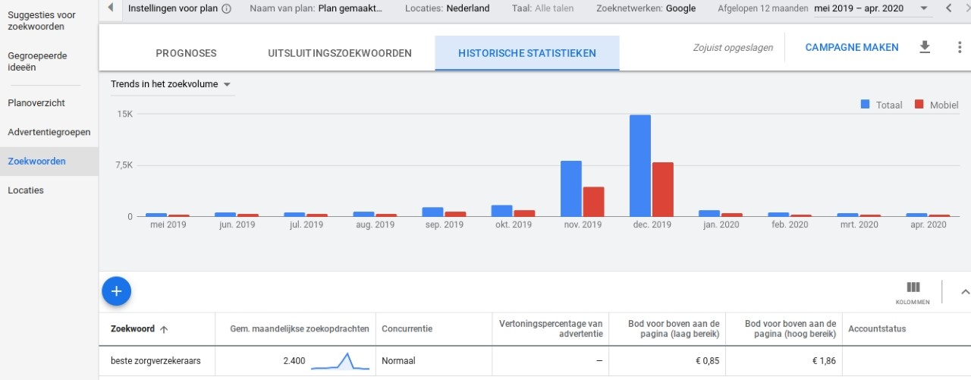Viewport: 971px width, 380px height.
Task: Change Zoeknetwerken: Google setting
Action: [646, 9]
